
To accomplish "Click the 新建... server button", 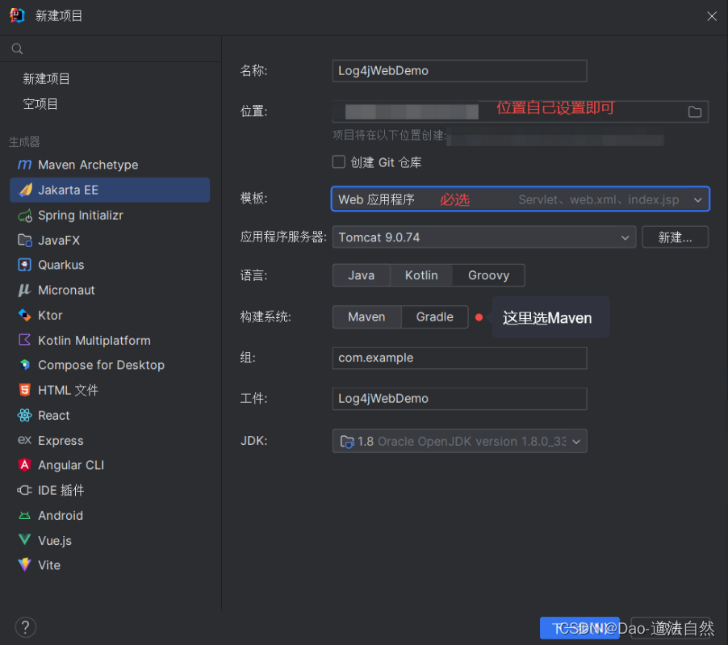I will (x=675, y=237).
